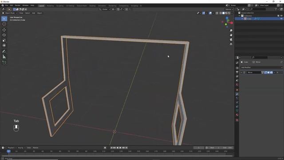This screenshot has height=160, width=284.
Task: Switch to the Sculpting workspace tab
Action: pos(60,6)
